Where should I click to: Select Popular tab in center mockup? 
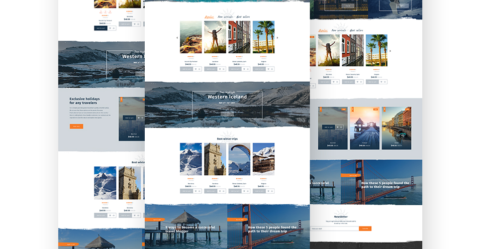(x=209, y=17)
